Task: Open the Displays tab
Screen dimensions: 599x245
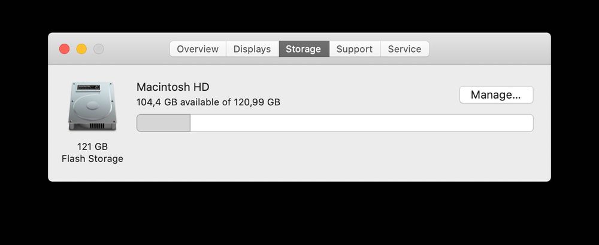Action: point(252,49)
